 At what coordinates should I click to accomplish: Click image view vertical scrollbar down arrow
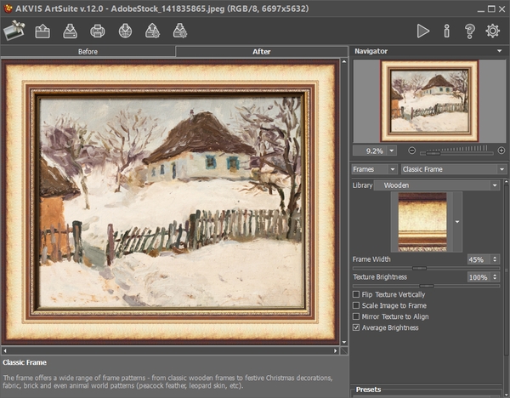[x=344, y=343]
